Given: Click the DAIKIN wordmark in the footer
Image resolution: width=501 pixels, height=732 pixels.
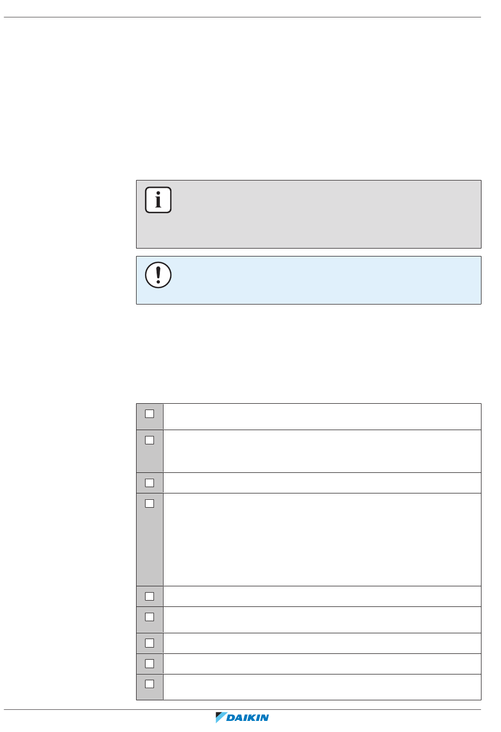Looking at the screenshot, I should coord(248,718).
